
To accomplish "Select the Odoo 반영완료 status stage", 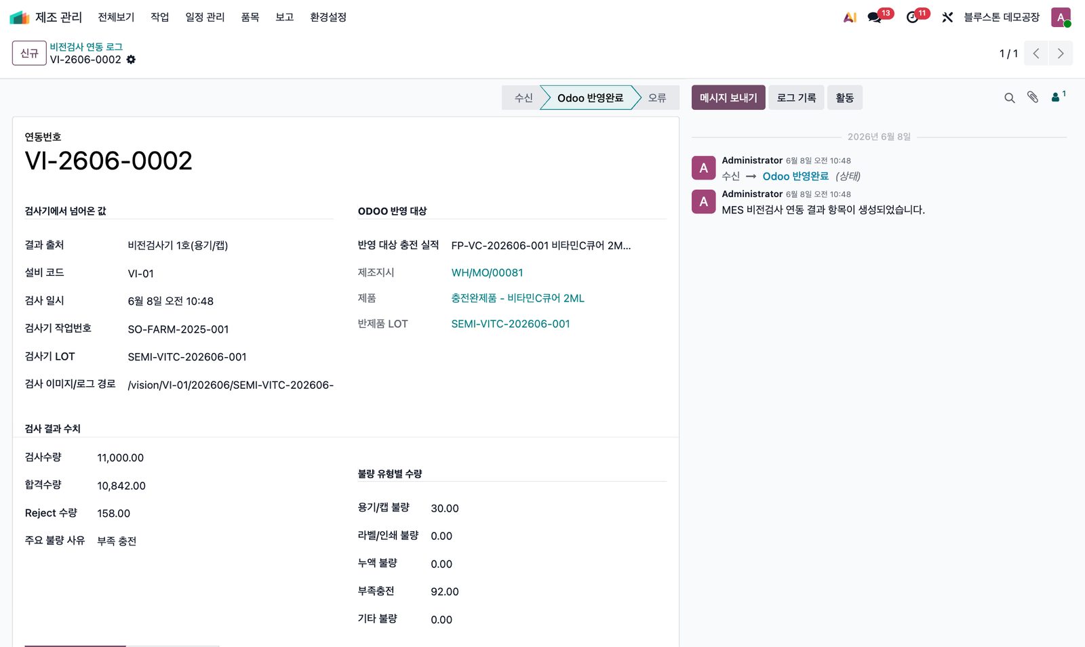I will [590, 98].
